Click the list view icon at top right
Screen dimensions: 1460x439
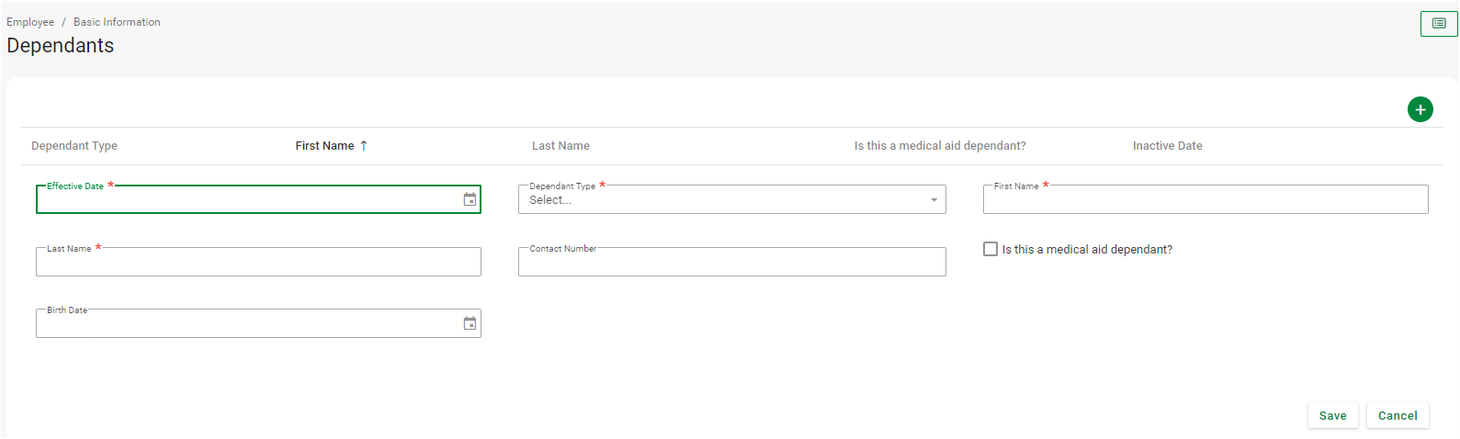pos(1438,24)
